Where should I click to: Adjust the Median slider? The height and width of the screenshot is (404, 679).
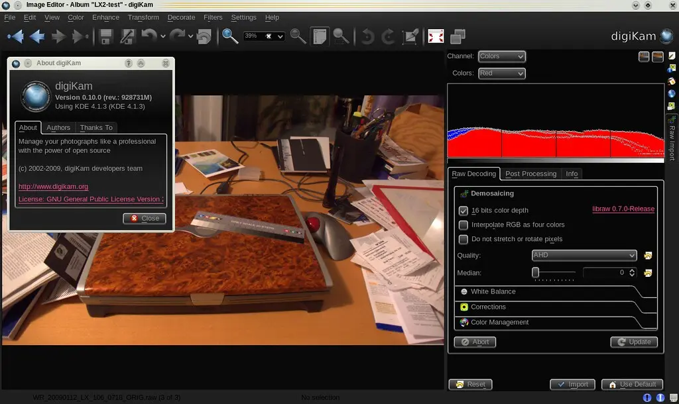click(x=536, y=272)
